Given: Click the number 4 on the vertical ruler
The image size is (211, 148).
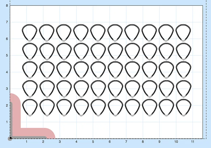Looking at the screenshot, I should click(x=7, y=72).
